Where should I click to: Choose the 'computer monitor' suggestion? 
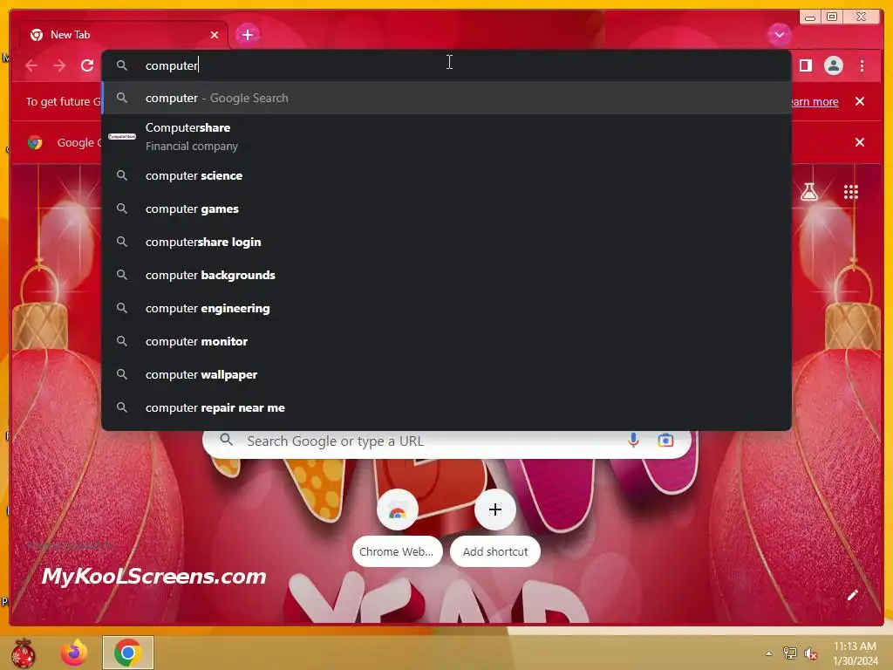point(446,341)
